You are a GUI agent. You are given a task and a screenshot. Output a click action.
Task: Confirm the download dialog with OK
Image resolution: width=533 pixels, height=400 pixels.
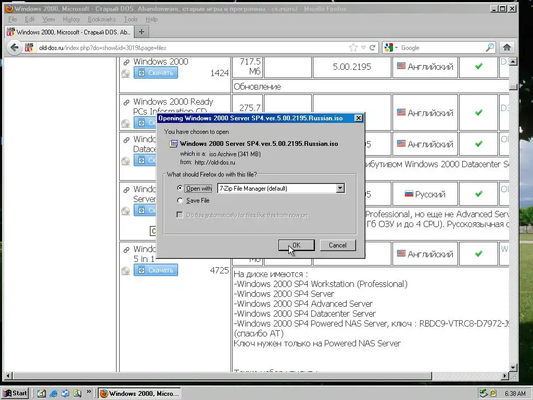296,245
